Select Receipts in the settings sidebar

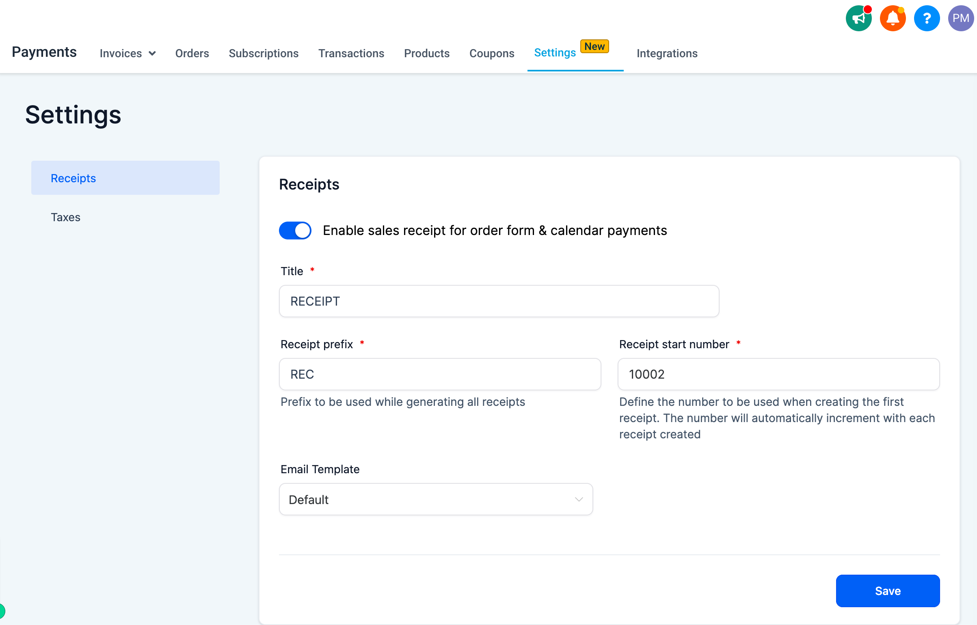pos(125,178)
